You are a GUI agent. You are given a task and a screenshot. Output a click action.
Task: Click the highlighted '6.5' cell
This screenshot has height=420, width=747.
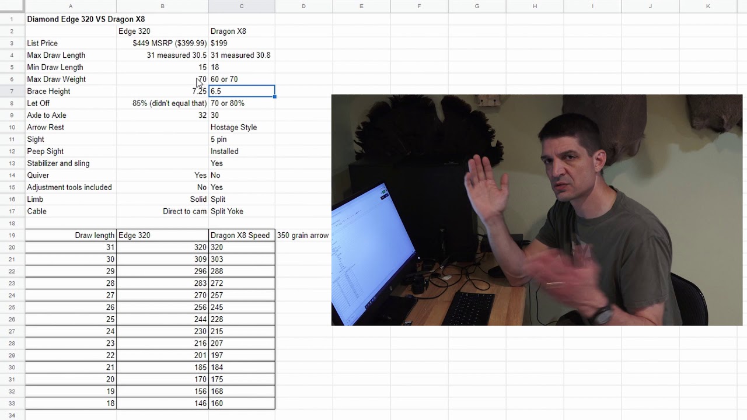242,92
